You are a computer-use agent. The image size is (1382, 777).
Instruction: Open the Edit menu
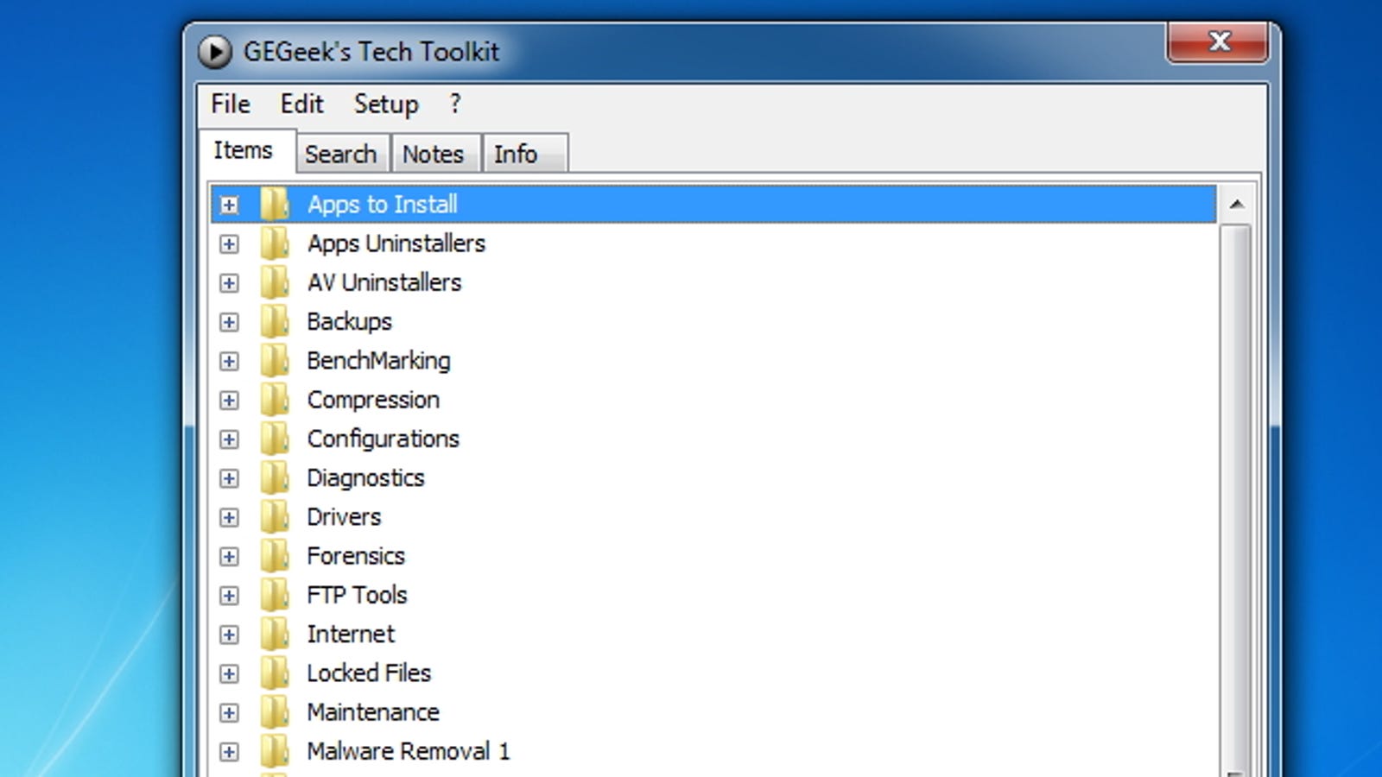tap(301, 104)
